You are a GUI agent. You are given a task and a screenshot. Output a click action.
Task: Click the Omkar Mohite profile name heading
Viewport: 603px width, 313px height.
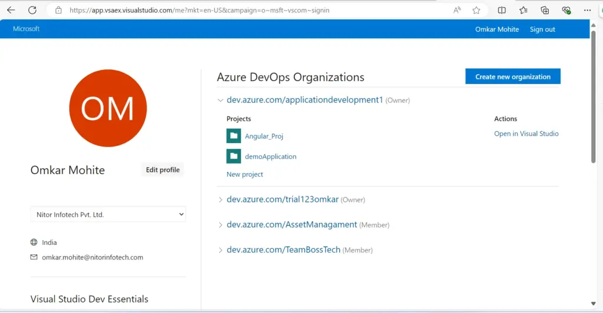68,170
